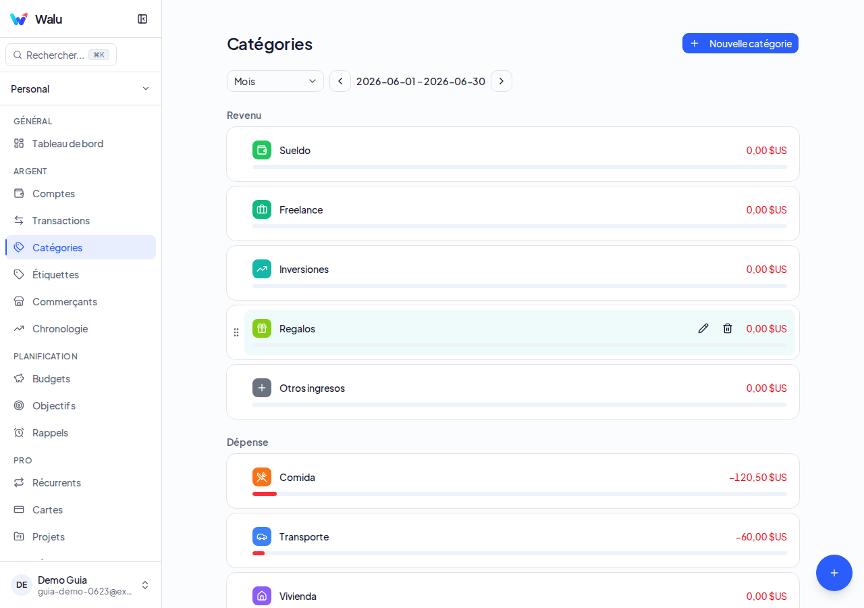The height and width of the screenshot is (608, 864).
Task: Go to Budgets
Action: tap(80, 378)
